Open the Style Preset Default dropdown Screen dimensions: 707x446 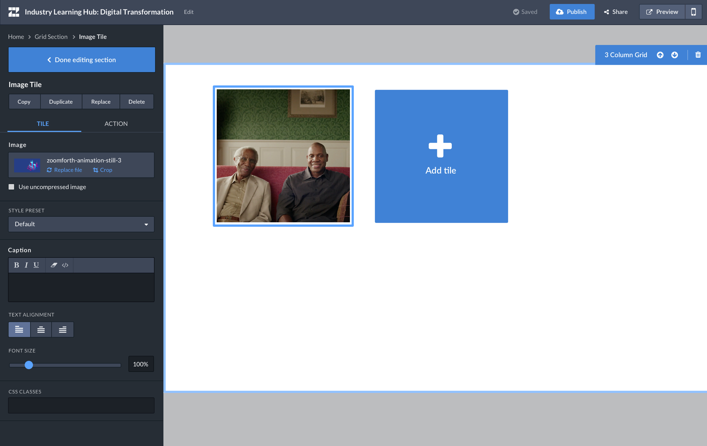point(81,224)
